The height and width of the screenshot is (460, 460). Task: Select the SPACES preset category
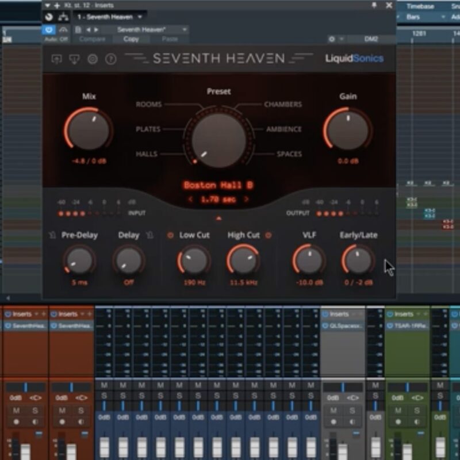click(289, 154)
